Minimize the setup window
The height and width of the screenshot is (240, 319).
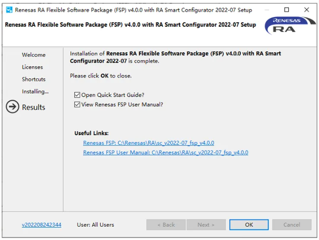(267, 10)
